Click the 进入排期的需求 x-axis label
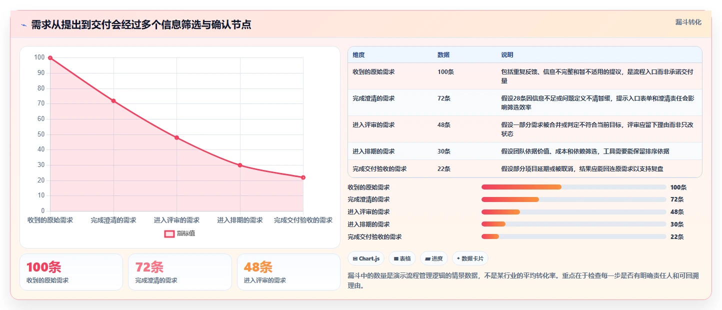Image resolution: width=722 pixels, height=310 pixels. 240,220
